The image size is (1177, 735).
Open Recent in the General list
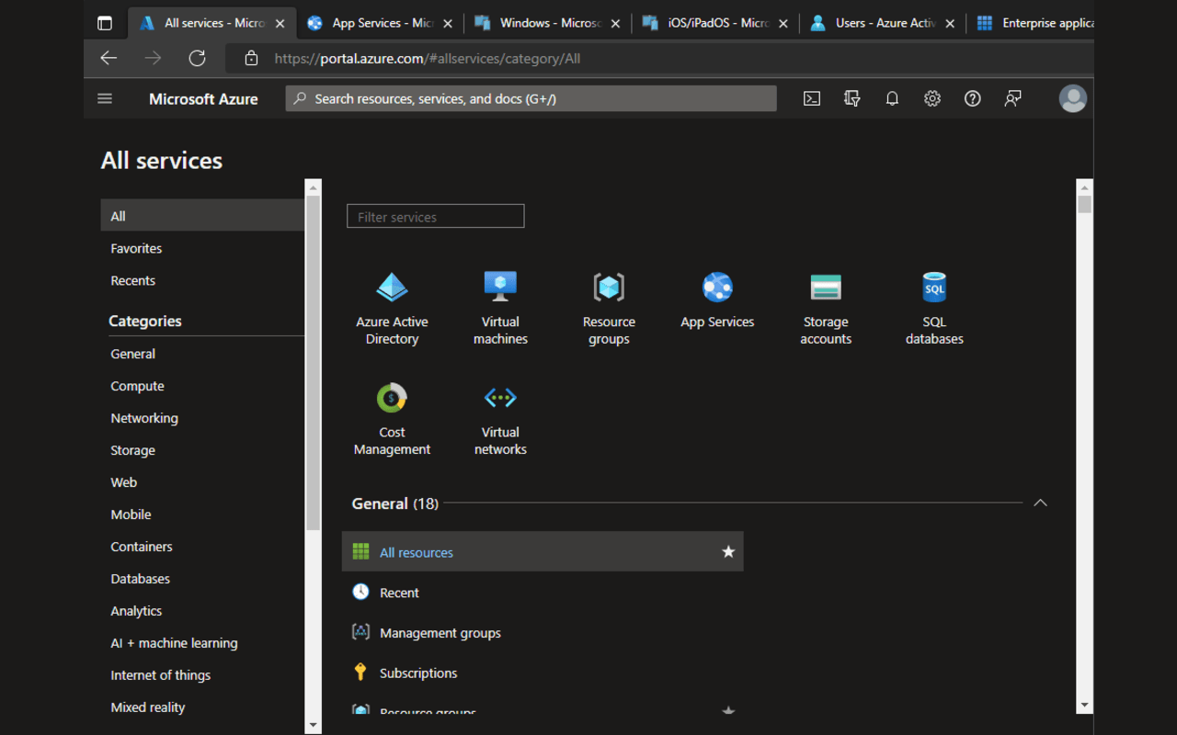click(x=399, y=593)
